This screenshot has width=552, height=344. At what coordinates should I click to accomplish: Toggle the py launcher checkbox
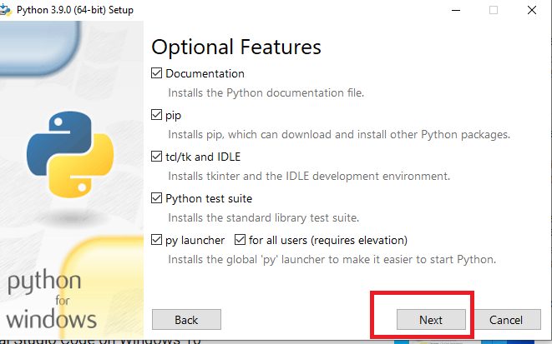pyautogui.click(x=157, y=240)
